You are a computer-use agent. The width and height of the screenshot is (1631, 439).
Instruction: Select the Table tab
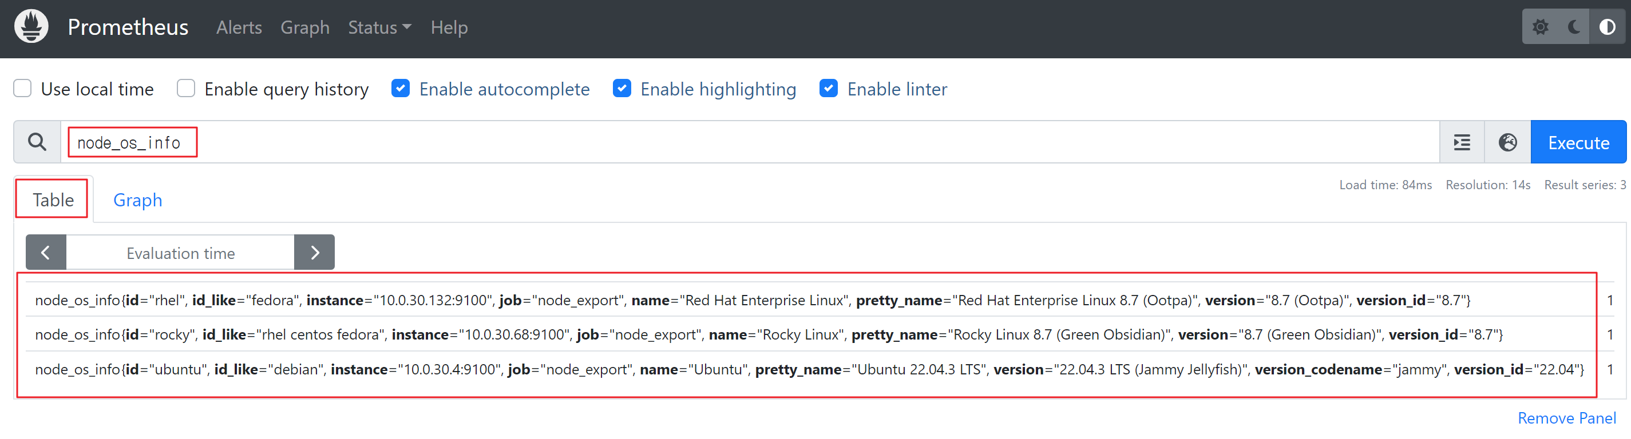tap(54, 200)
